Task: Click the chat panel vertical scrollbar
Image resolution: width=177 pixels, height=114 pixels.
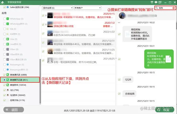Action: click(176, 25)
